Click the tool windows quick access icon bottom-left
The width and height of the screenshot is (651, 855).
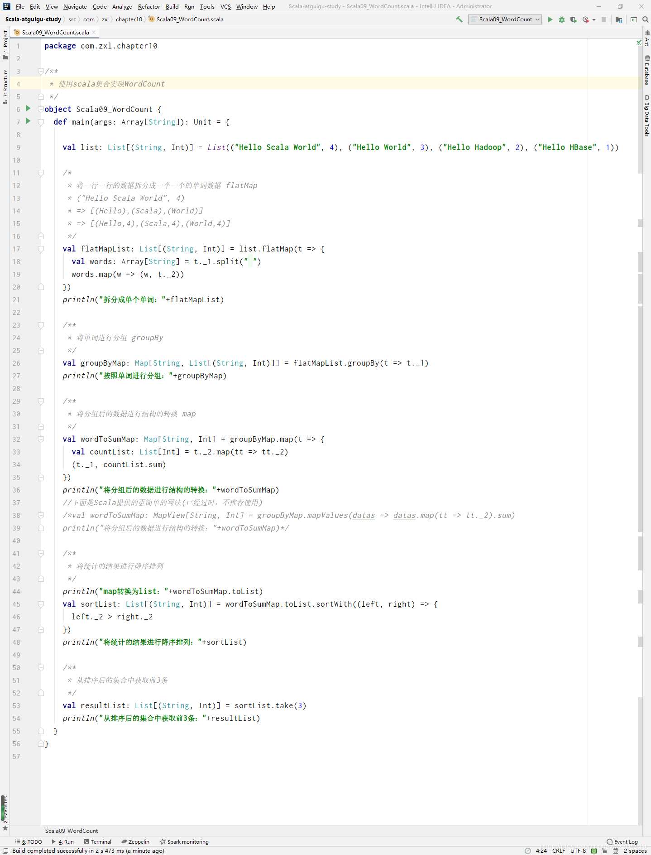point(6,851)
